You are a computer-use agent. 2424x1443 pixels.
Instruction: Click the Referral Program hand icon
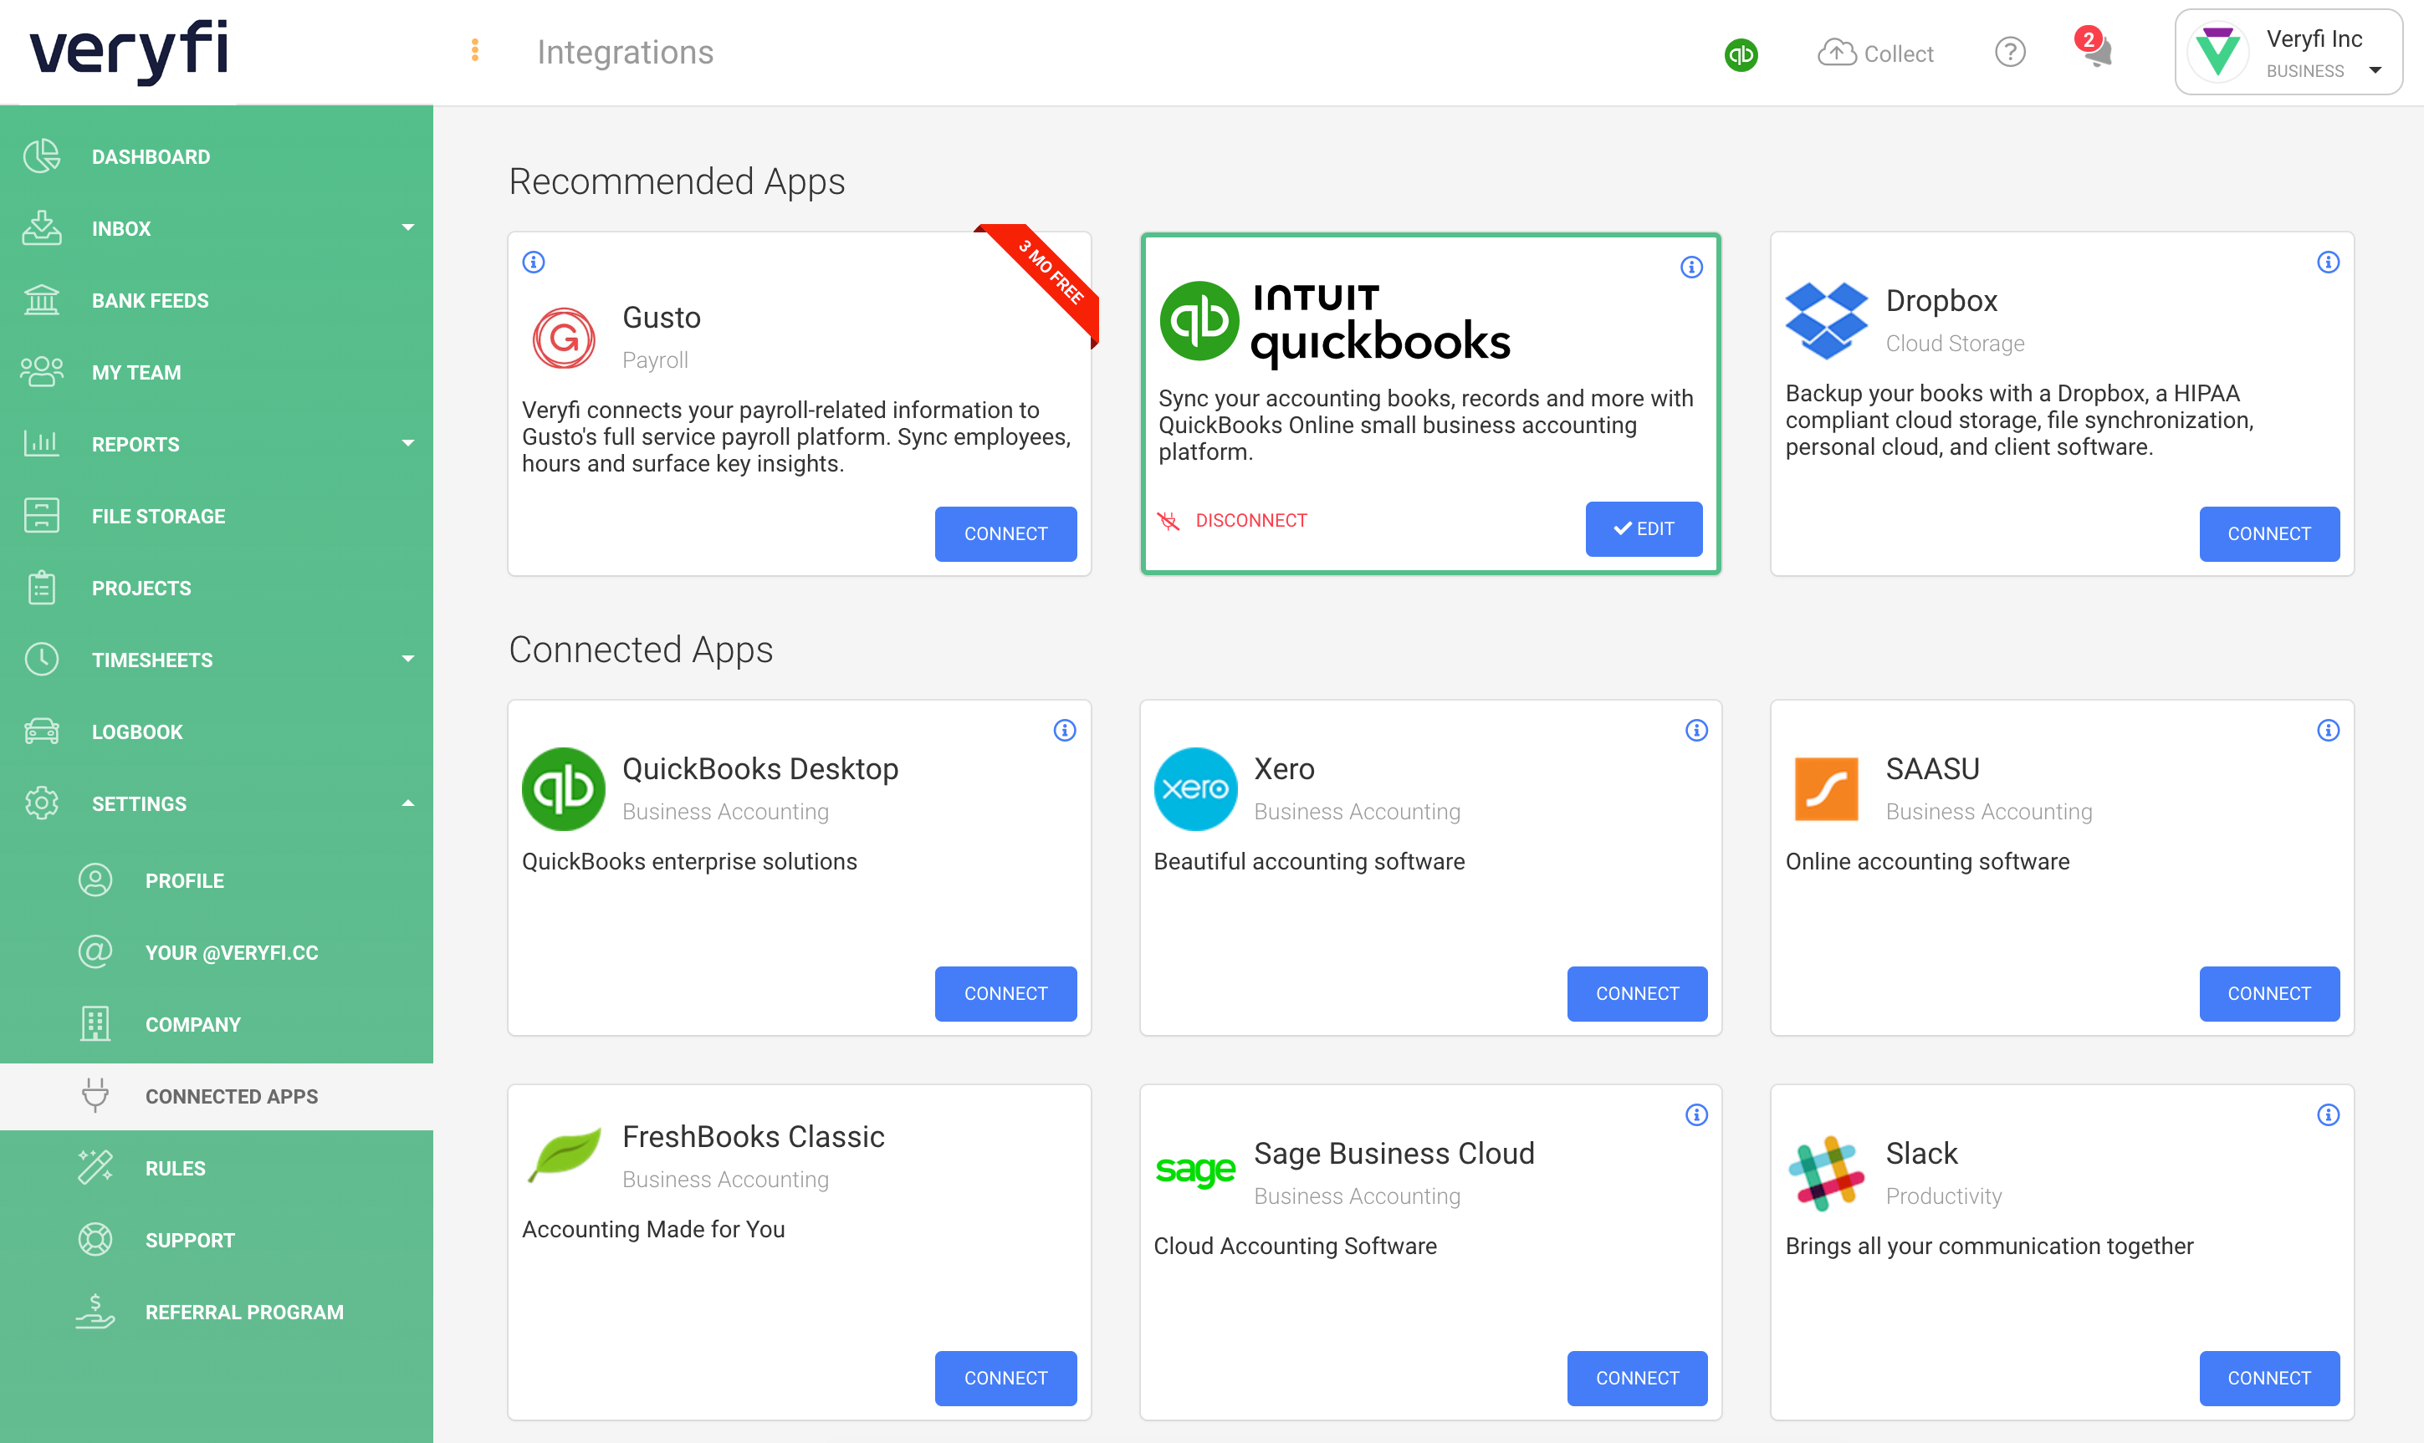tap(95, 1312)
